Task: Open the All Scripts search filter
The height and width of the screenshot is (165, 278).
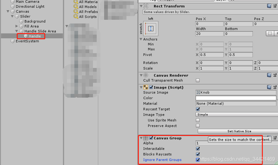Action: [x=88, y=17]
